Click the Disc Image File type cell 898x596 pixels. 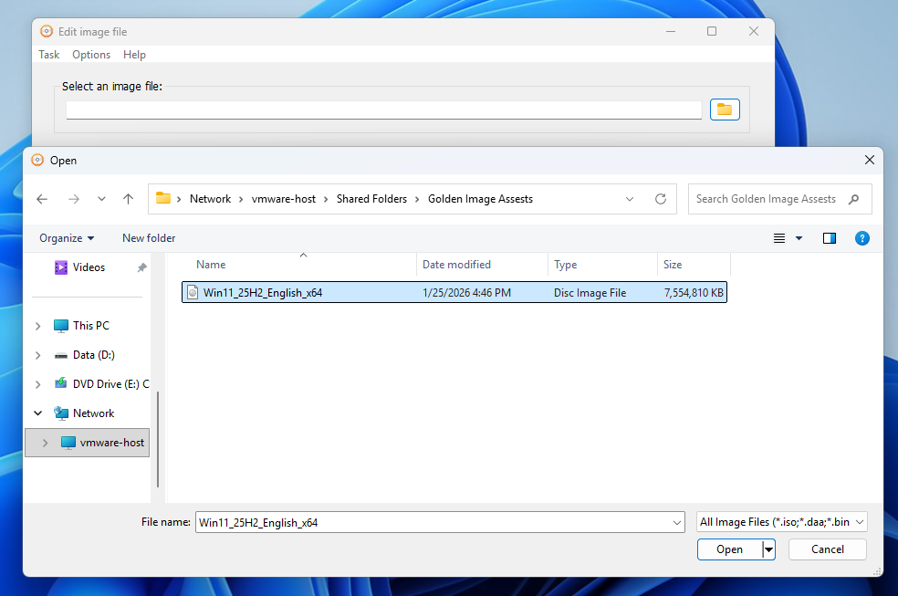pos(590,293)
